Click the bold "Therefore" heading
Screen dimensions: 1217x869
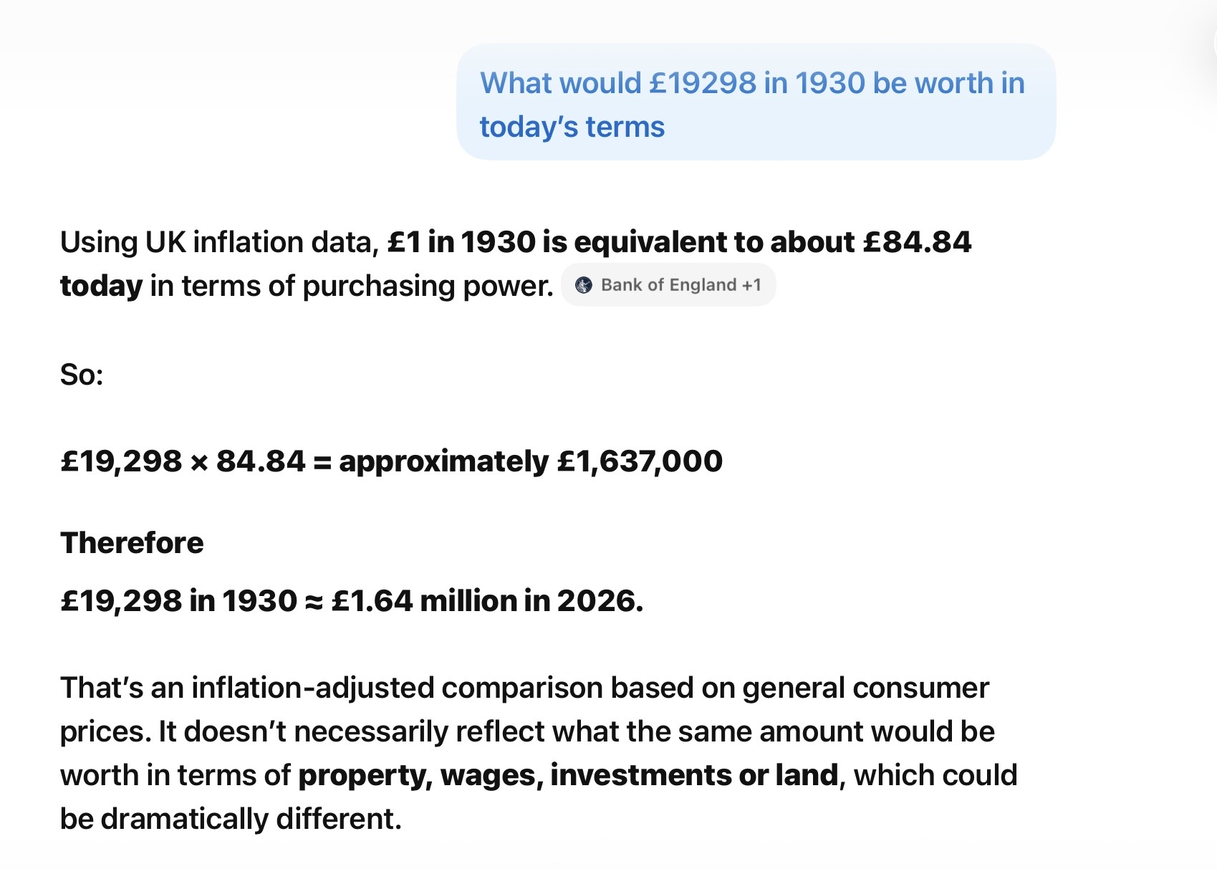coord(132,543)
